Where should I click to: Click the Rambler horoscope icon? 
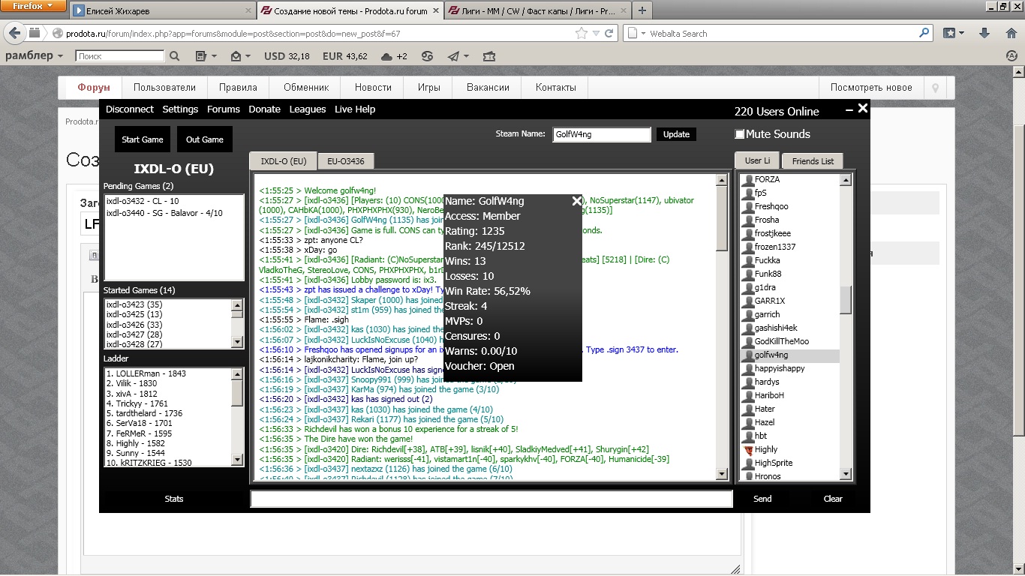(x=427, y=56)
